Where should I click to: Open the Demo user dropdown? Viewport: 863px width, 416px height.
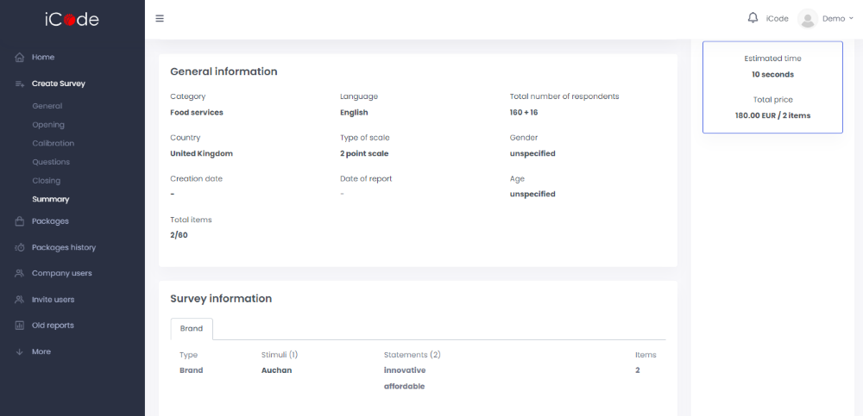click(x=837, y=18)
